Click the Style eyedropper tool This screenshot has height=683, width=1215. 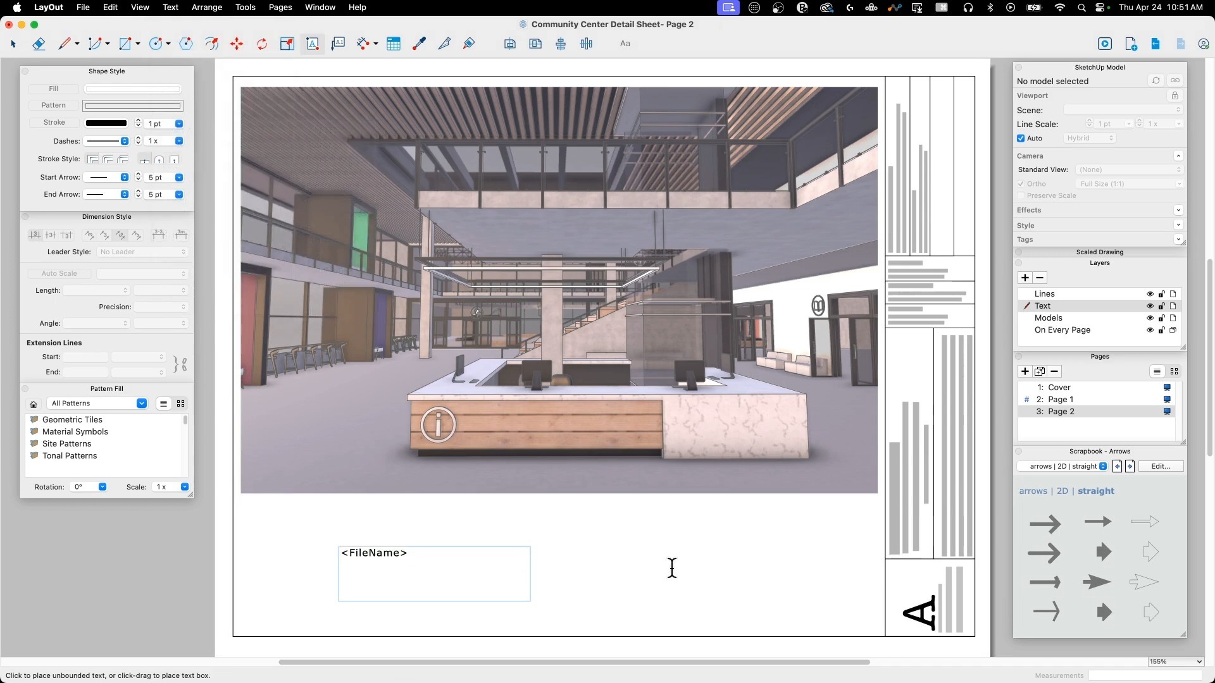coord(419,44)
